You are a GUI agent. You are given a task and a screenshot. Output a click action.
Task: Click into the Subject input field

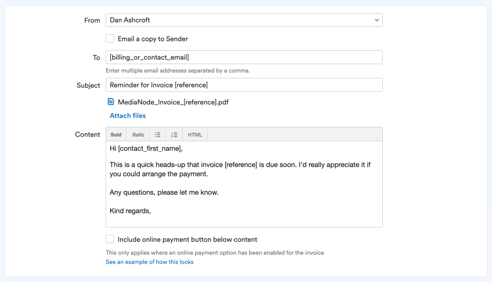[x=244, y=85]
